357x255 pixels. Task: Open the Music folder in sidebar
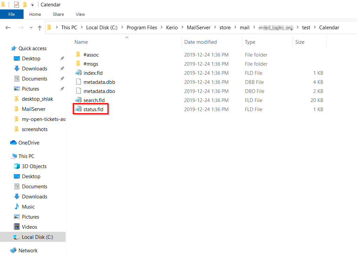[x=28, y=206]
